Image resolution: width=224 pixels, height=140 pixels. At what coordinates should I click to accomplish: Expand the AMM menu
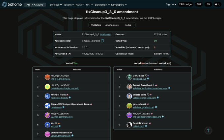coord(80,5)
